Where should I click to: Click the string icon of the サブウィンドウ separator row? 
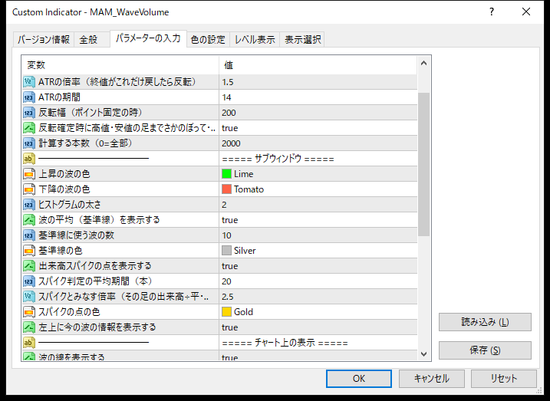coord(29,159)
